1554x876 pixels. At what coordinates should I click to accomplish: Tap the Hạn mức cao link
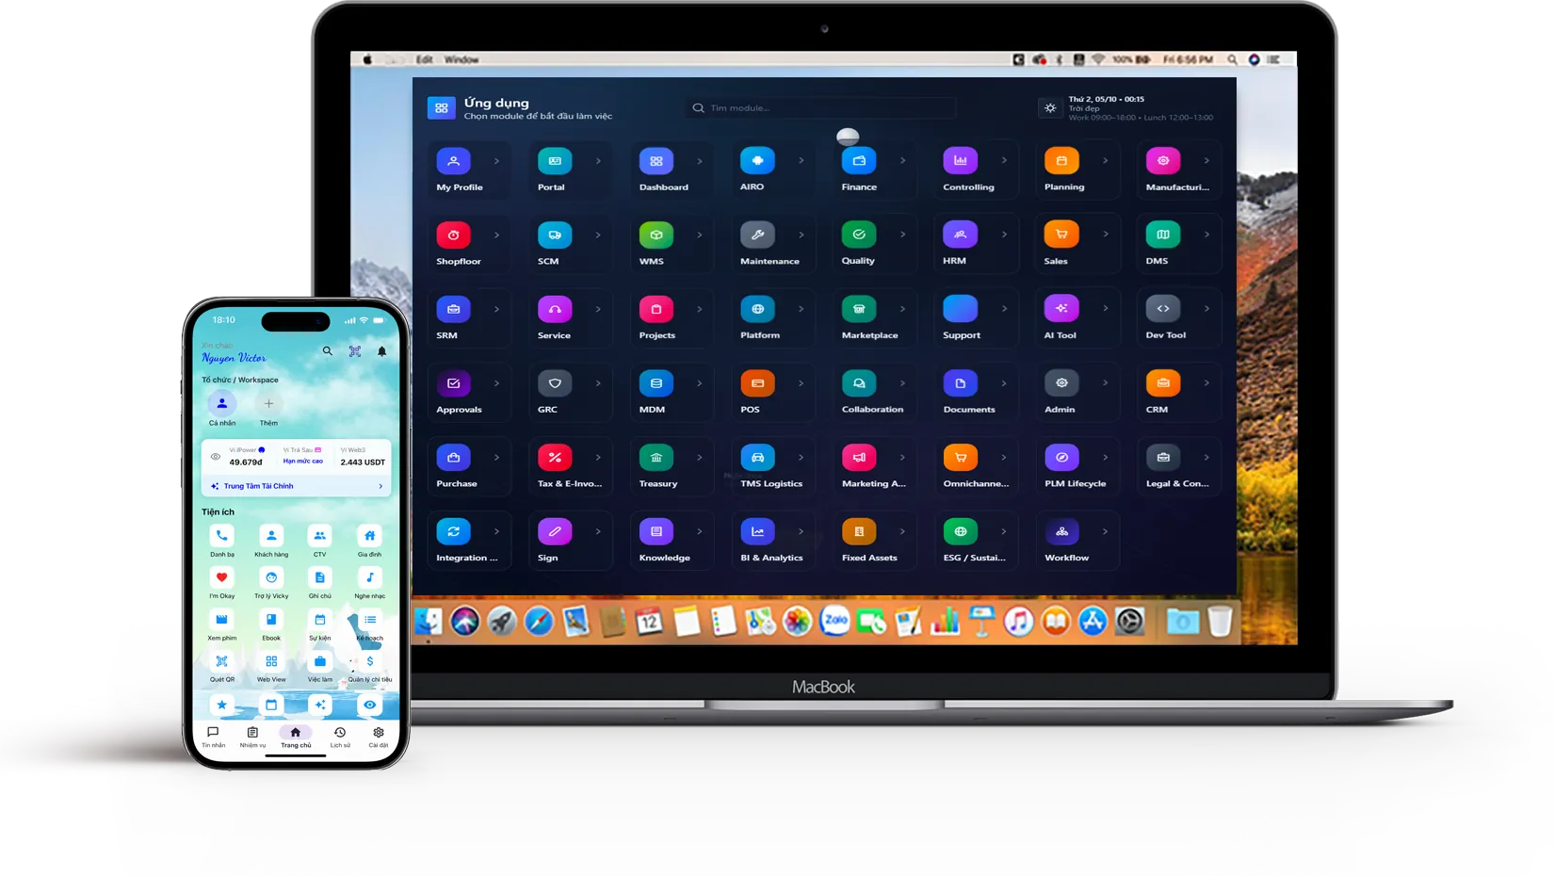[303, 462]
